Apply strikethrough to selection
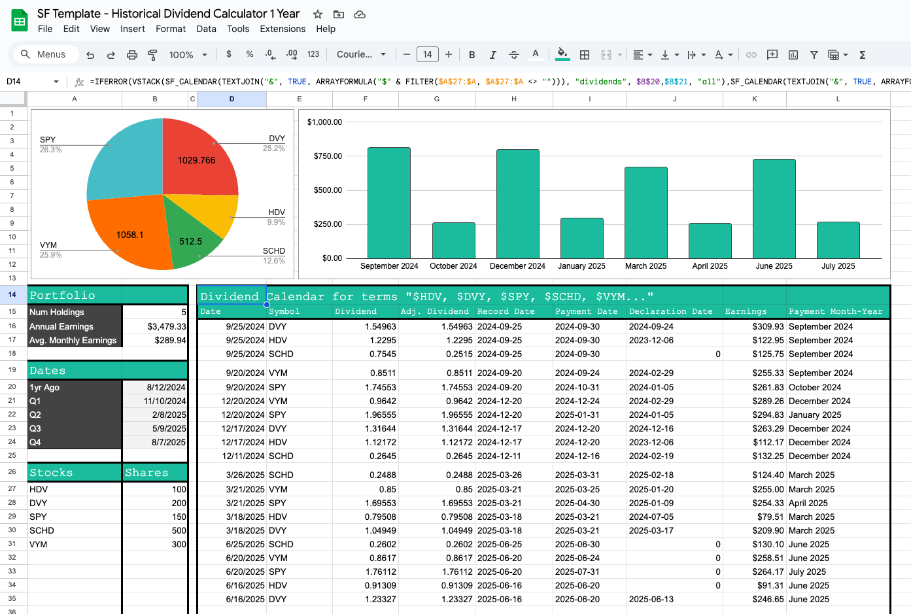The image size is (911, 614). 514,54
